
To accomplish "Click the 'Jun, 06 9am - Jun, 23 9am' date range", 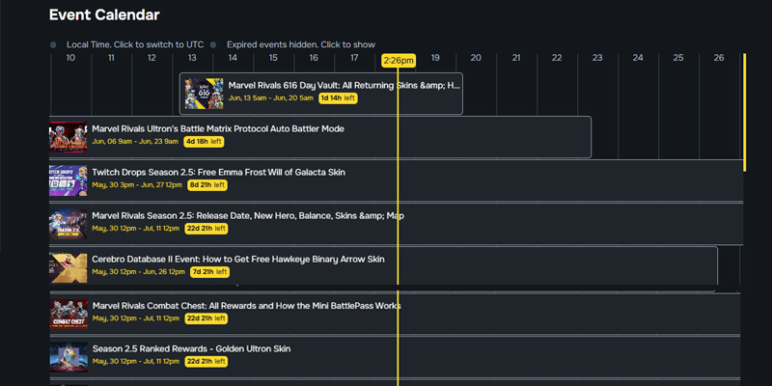I will point(135,142).
